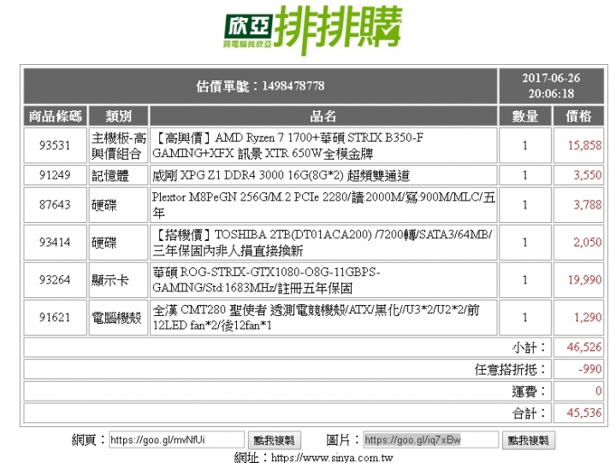Click the 品名 column header

click(x=323, y=116)
